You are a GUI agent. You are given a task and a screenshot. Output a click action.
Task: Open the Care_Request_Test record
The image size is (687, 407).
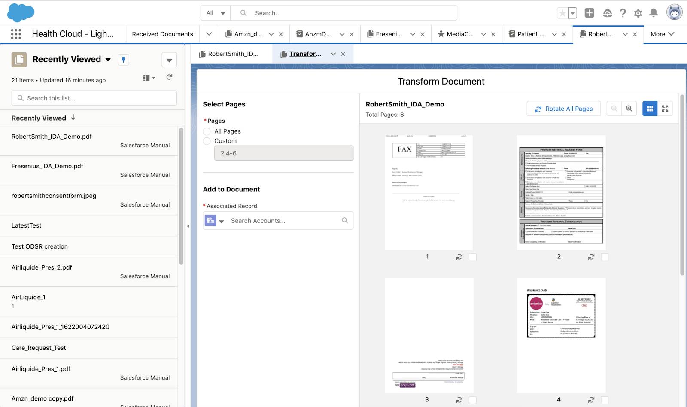click(x=39, y=348)
